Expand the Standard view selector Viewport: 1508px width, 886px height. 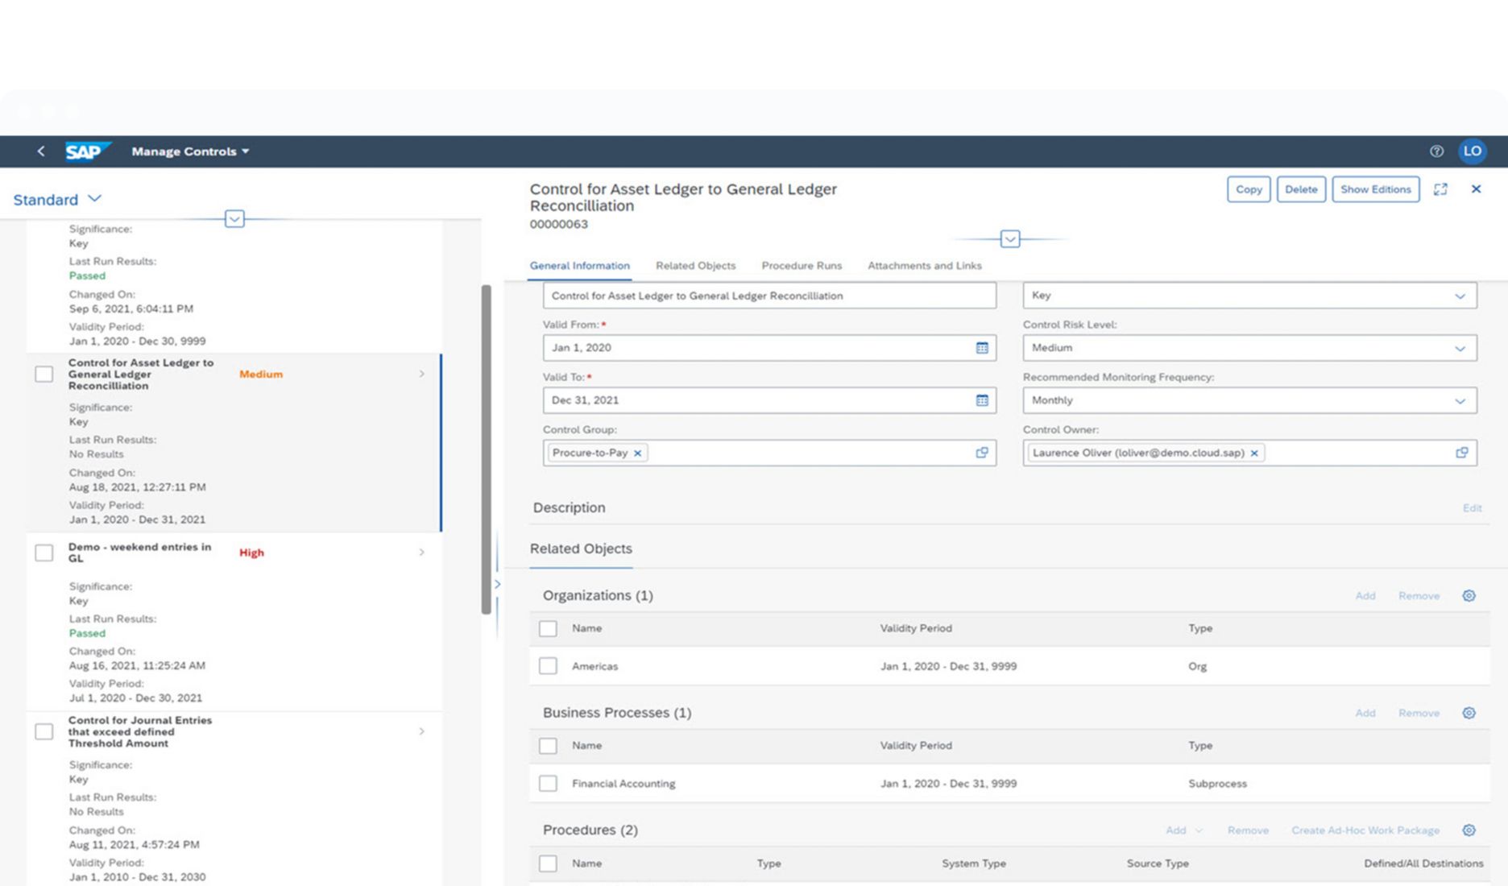tap(94, 199)
